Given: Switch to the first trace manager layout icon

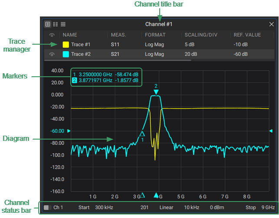Looking at the screenshot, I should click(48, 24).
